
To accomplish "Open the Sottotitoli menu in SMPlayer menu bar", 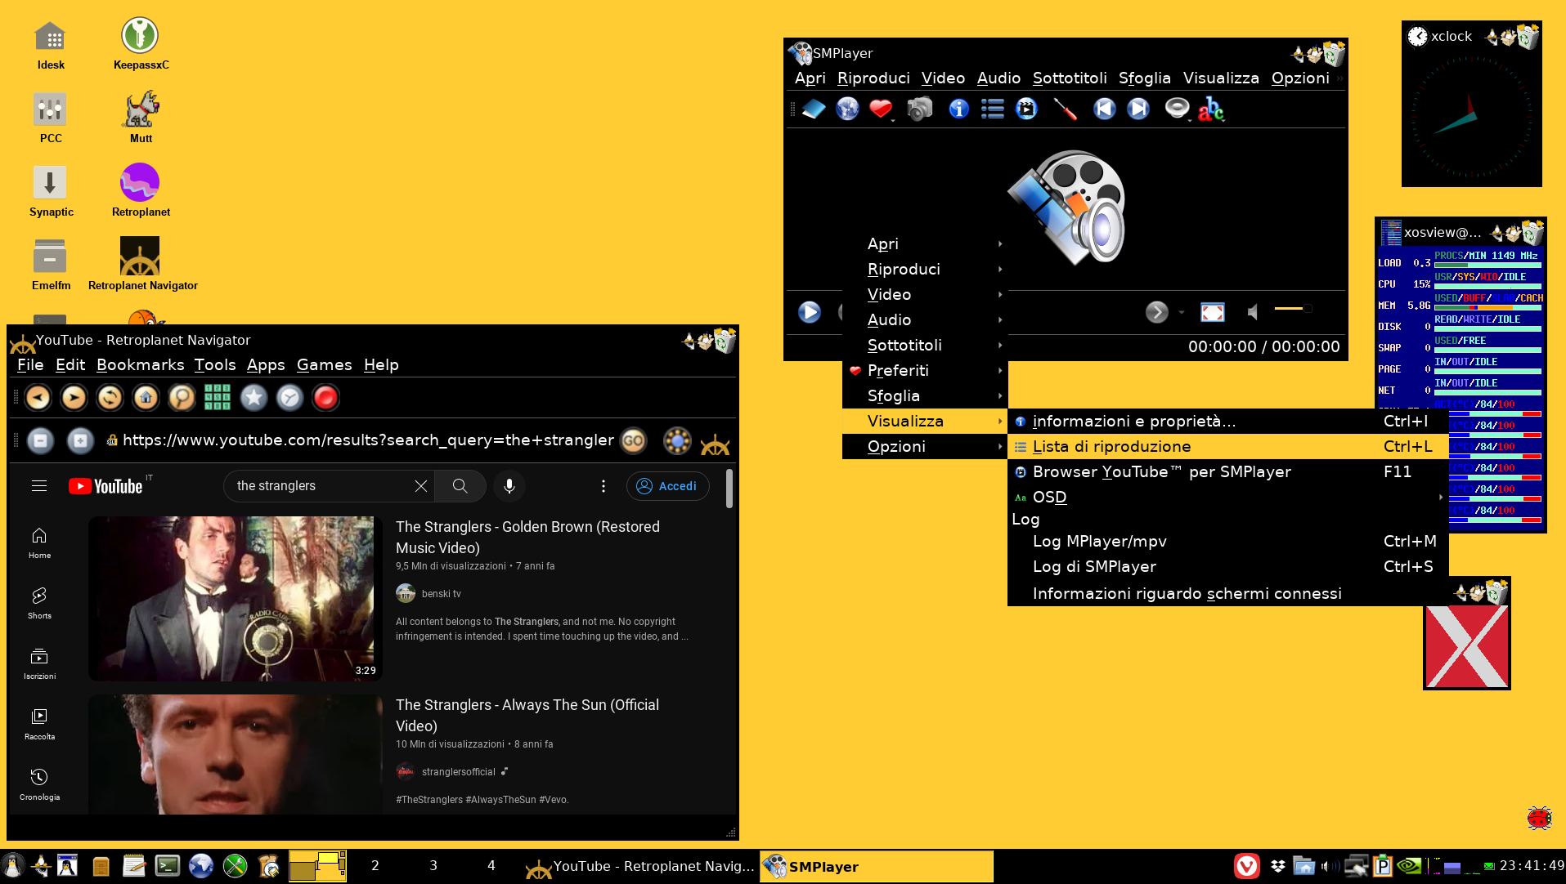I will coord(1070,78).
